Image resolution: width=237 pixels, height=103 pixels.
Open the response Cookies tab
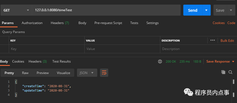click(x=18, y=61)
